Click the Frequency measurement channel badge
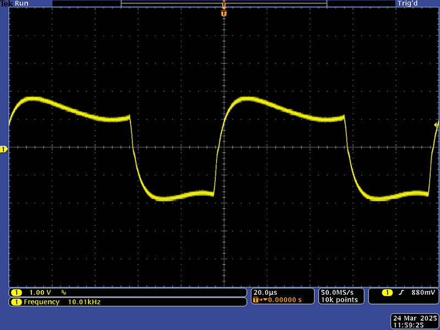440x330 pixels. 16,302
